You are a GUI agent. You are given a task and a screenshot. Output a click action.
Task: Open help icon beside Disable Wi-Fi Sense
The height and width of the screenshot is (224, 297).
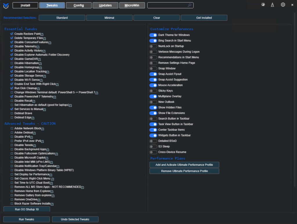click(41, 80)
